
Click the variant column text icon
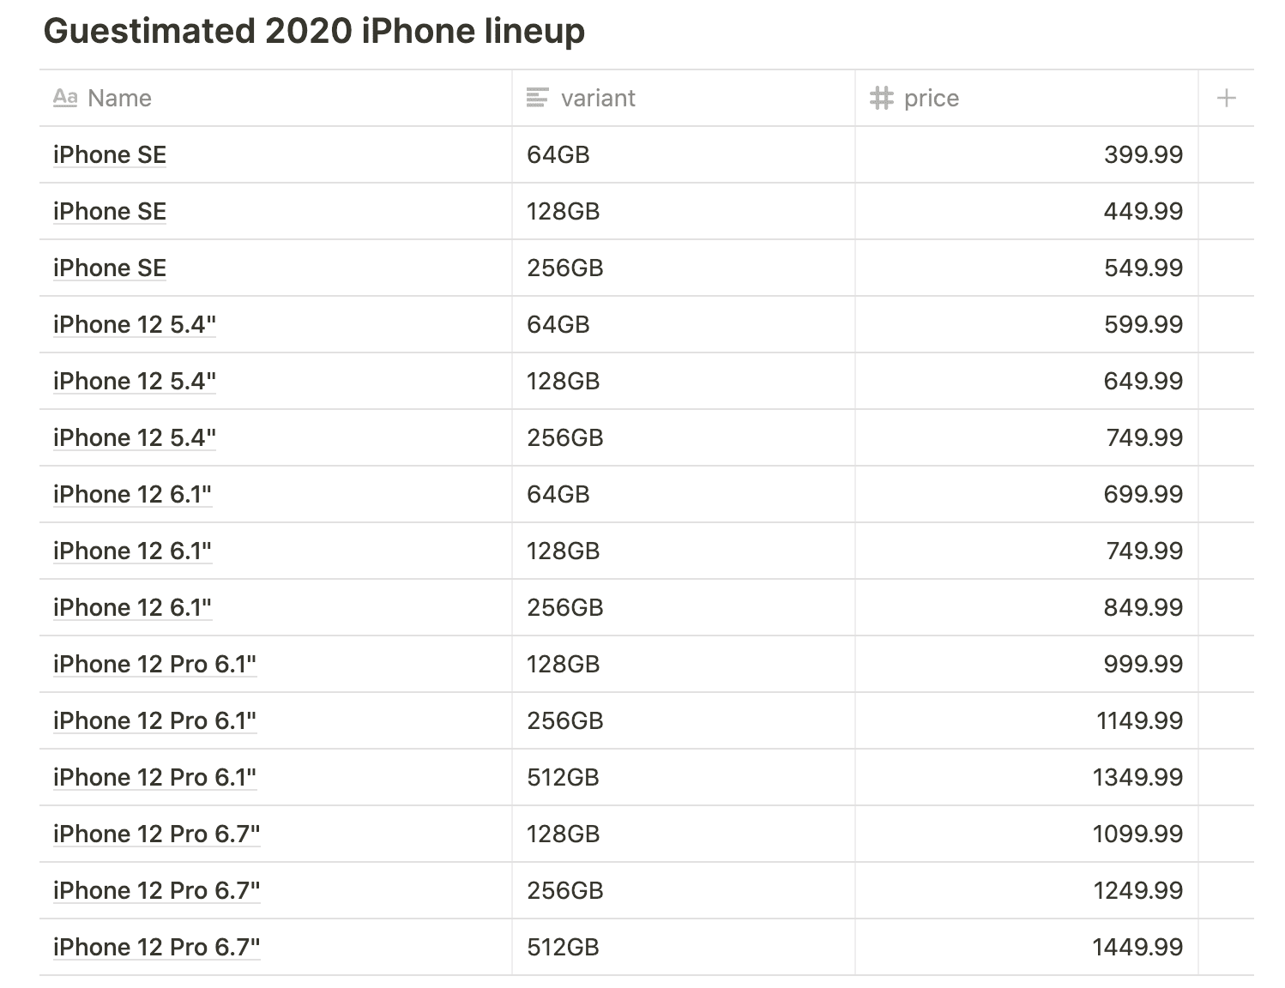click(x=537, y=98)
